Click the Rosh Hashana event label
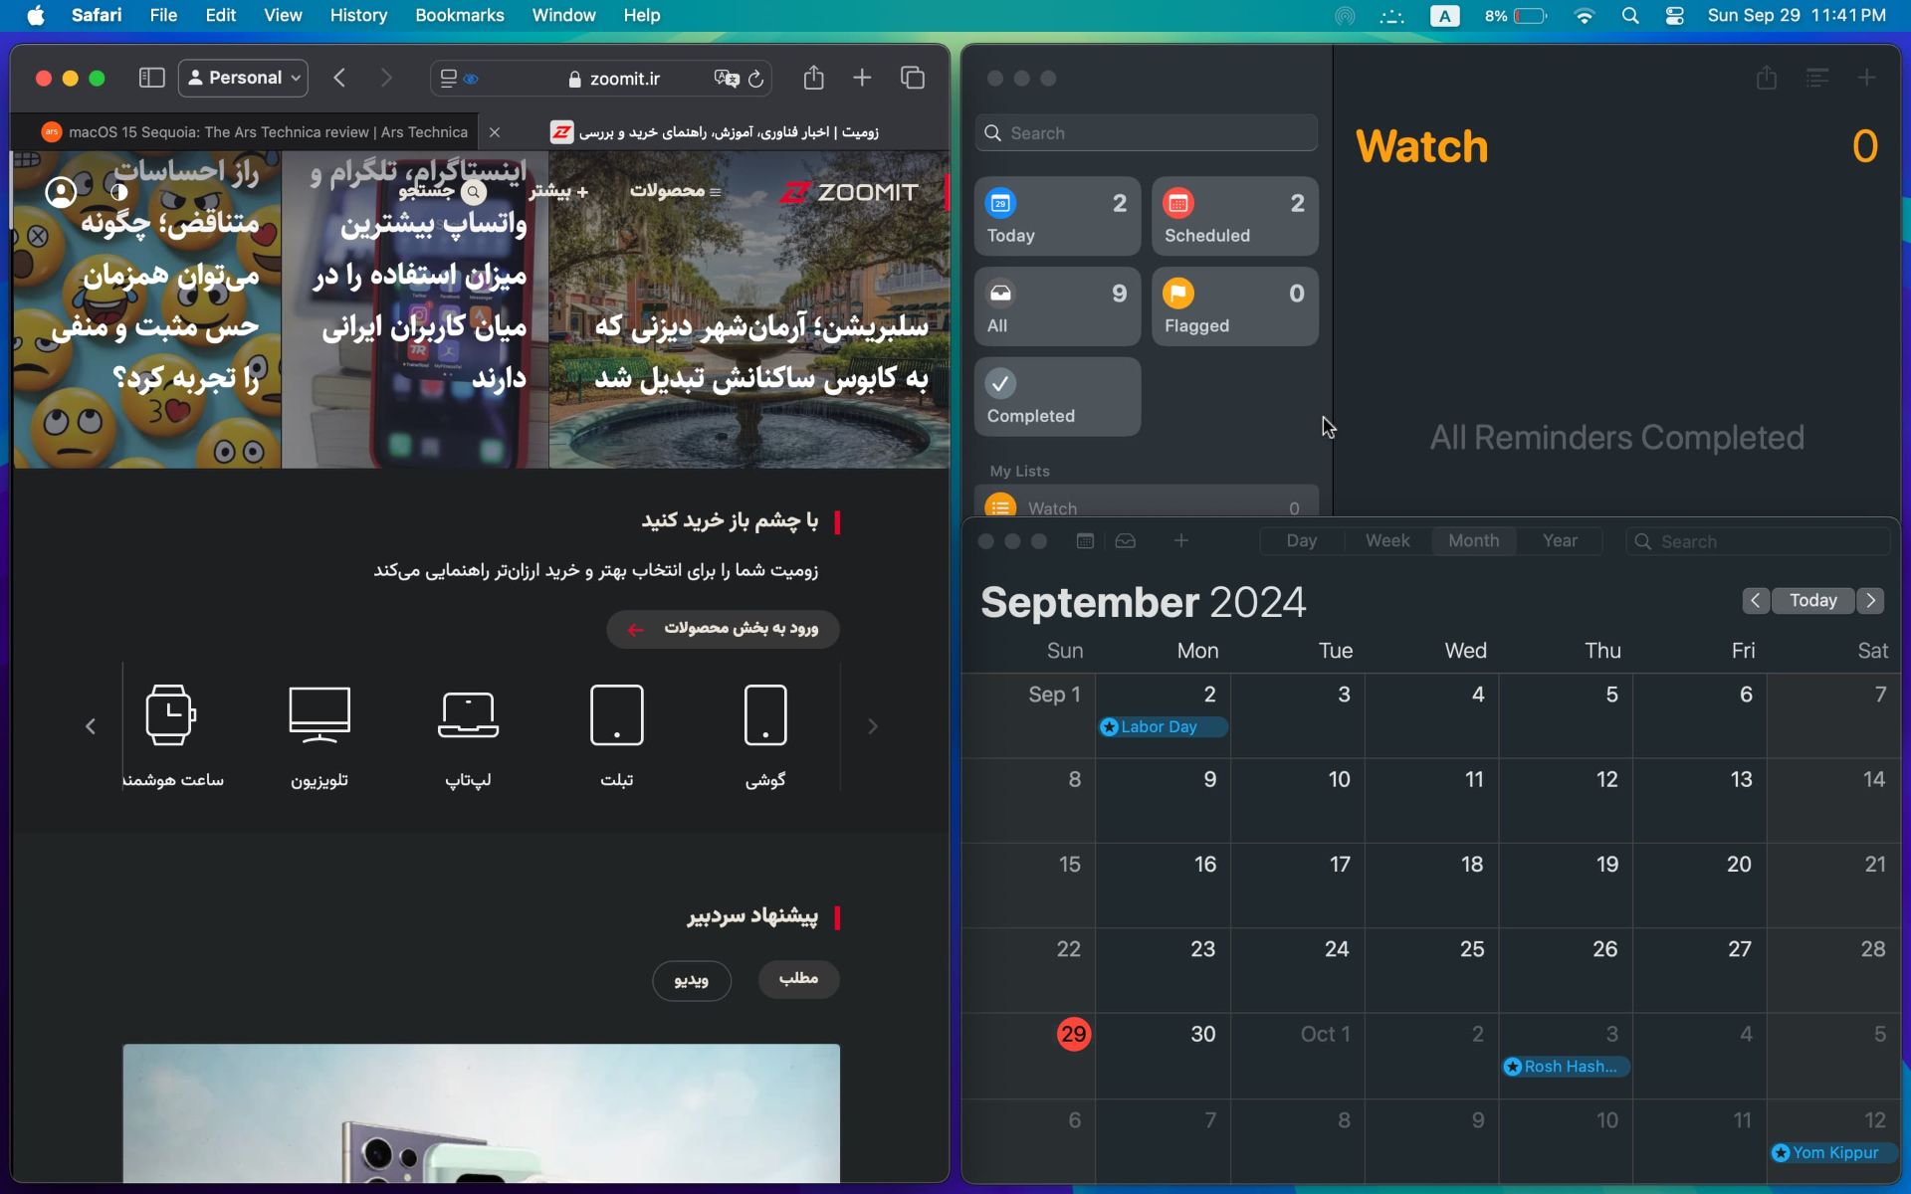The height and width of the screenshot is (1194, 1911). pyautogui.click(x=1565, y=1066)
